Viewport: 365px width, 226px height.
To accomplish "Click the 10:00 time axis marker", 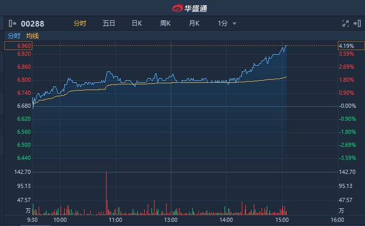I will point(60,220).
